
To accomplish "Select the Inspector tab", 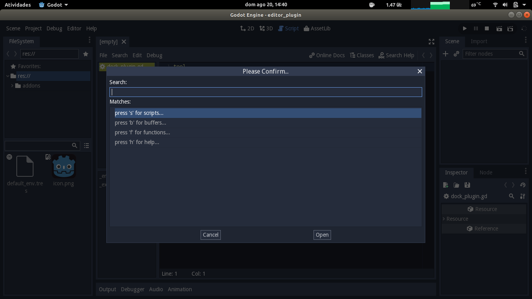I will (456, 172).
